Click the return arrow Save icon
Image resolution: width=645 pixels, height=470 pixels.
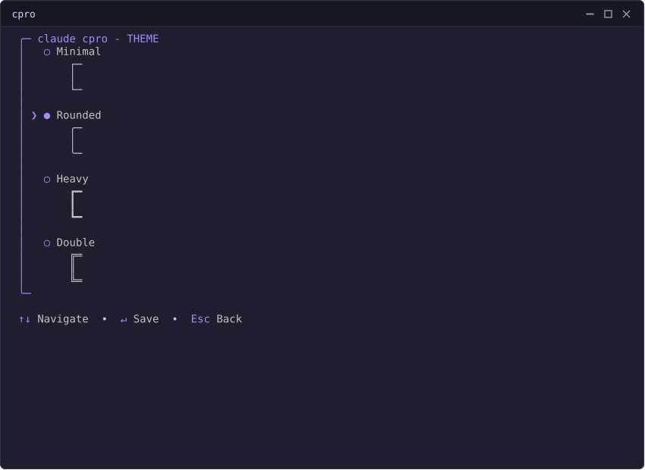[x=124, y=320]
